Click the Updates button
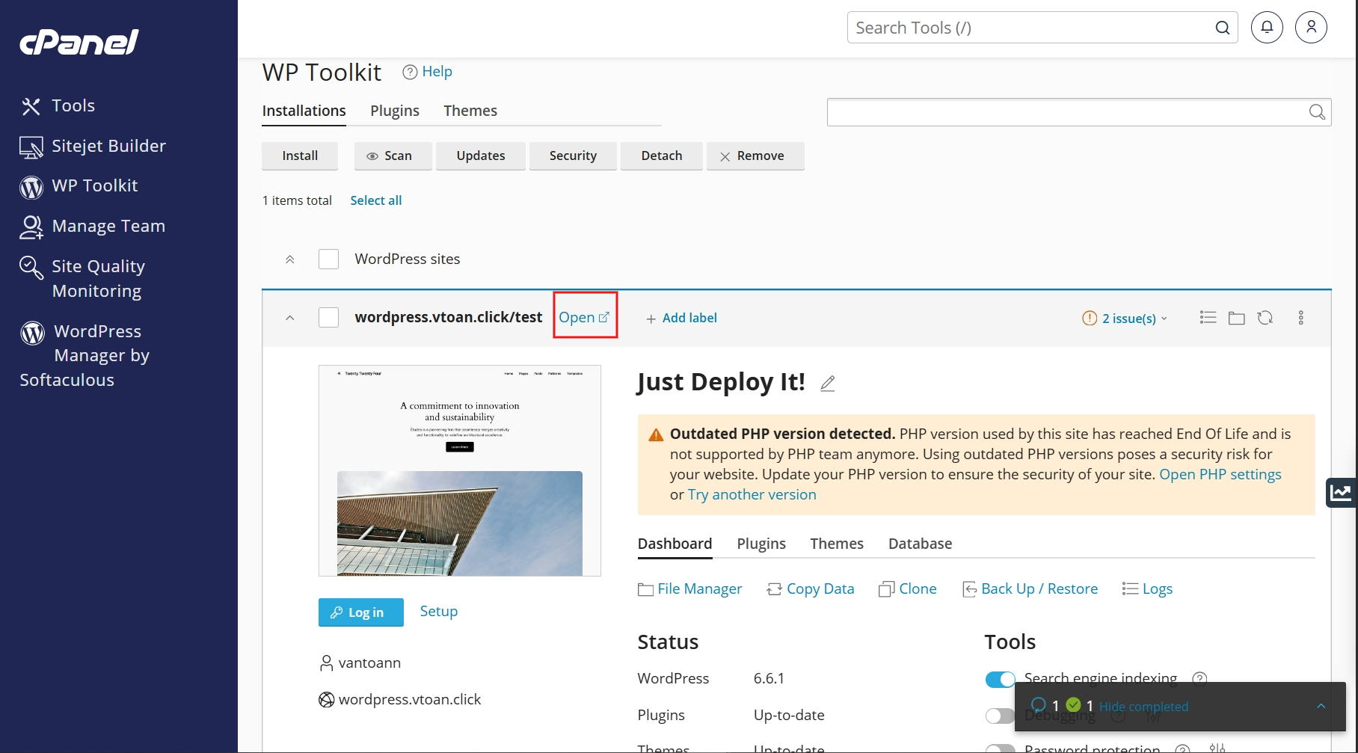 click(481, 156)
